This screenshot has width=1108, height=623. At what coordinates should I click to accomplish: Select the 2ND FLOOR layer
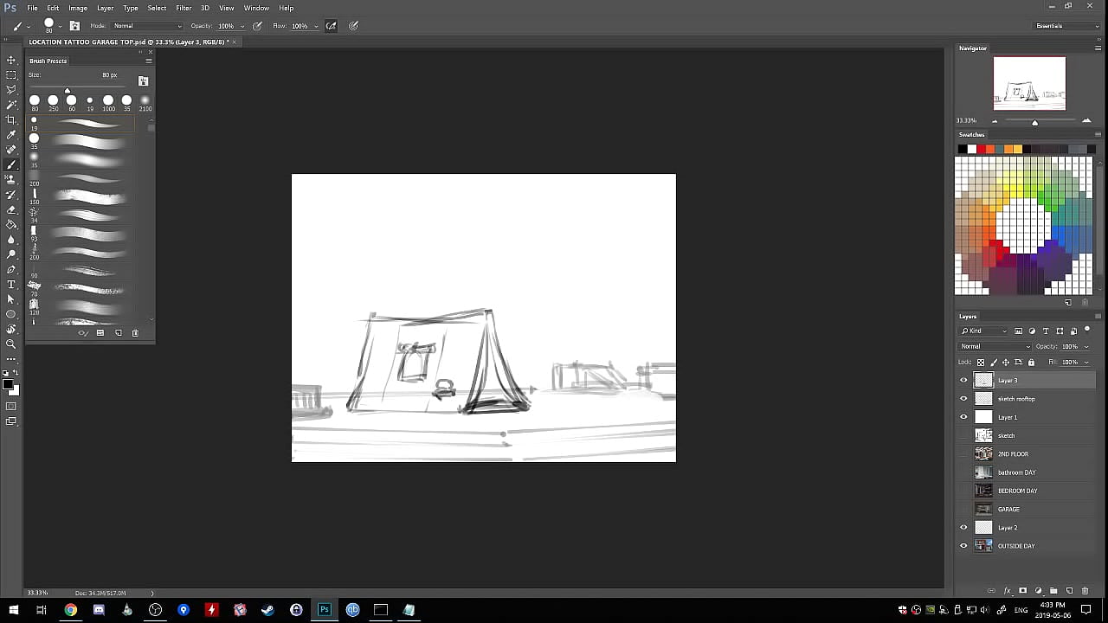[1013, 454]
